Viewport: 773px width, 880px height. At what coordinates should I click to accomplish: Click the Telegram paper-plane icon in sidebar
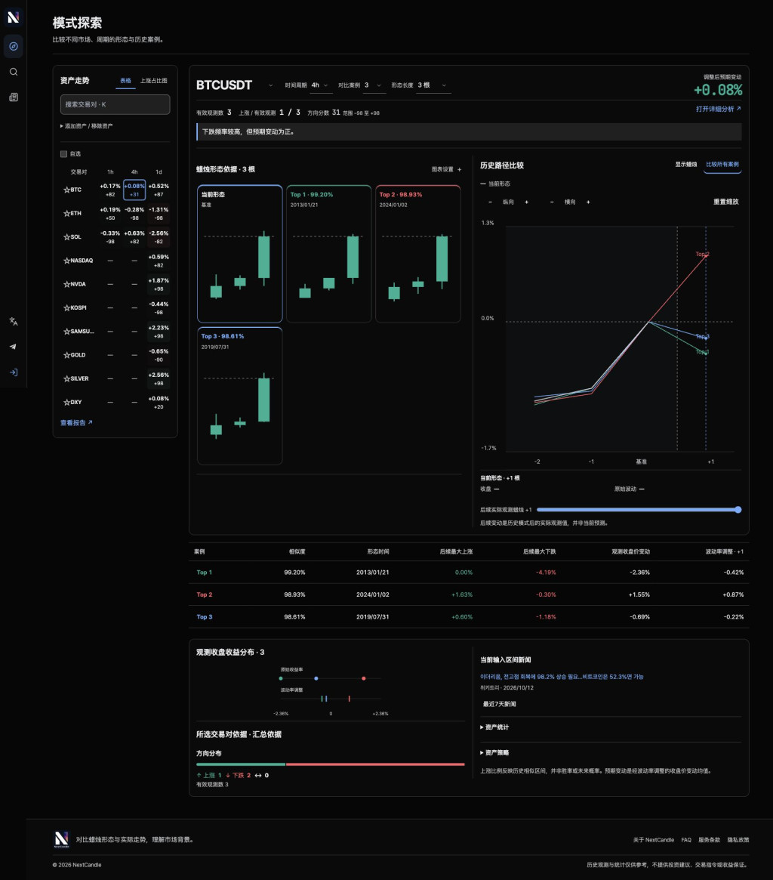(x=14, y=347)
